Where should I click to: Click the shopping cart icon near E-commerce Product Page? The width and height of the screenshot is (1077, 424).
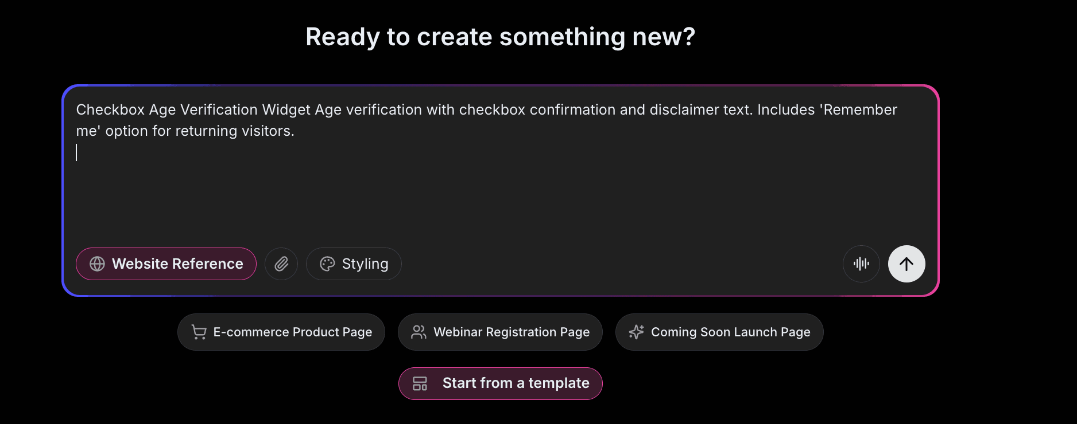(x=198, y=332)
